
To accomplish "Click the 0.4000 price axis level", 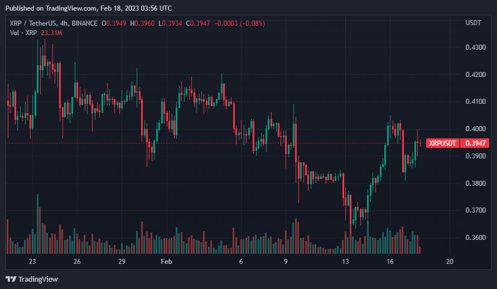I will tap(474, 129).
